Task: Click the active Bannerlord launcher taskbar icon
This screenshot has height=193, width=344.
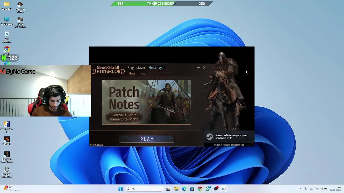Action: (224, 189)
